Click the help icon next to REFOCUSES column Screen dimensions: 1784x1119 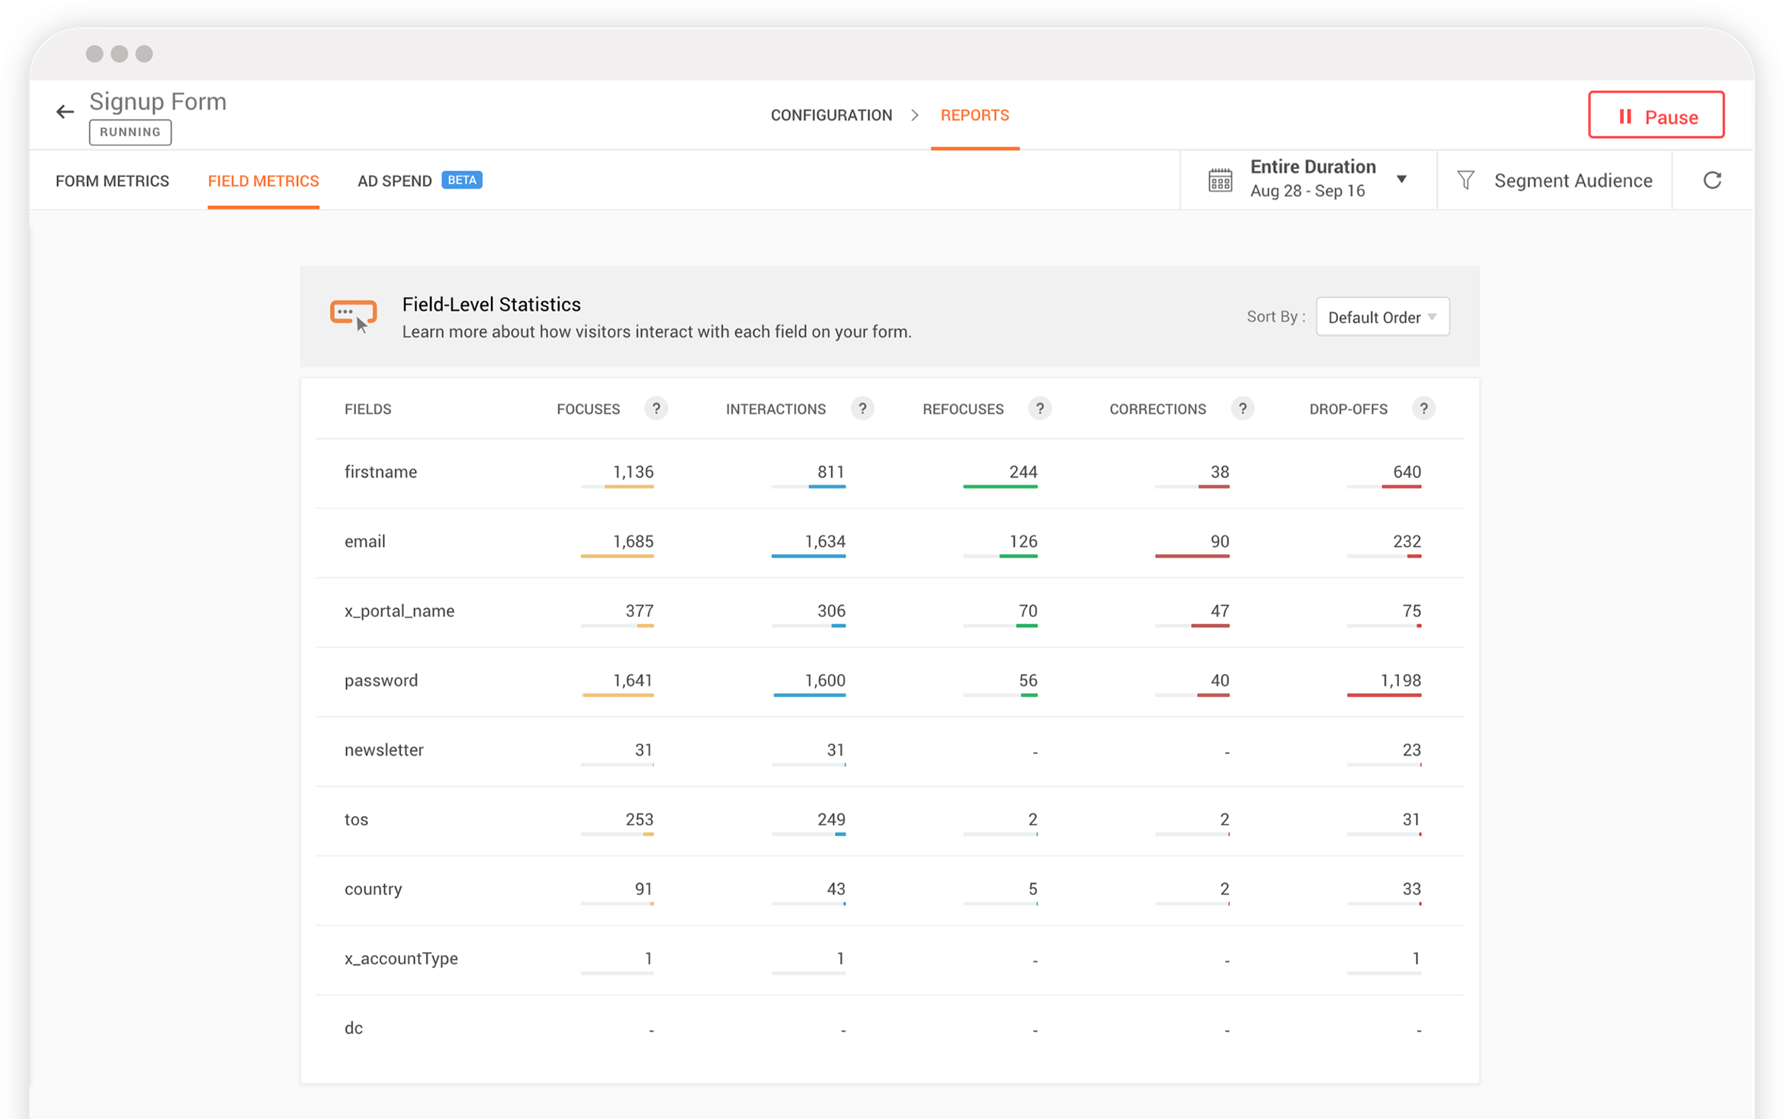pyautogui.click(x=1041, y=408)
